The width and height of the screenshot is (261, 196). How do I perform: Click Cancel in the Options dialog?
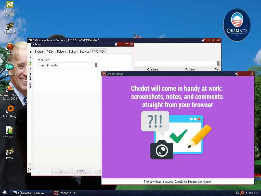click(82, 171)
